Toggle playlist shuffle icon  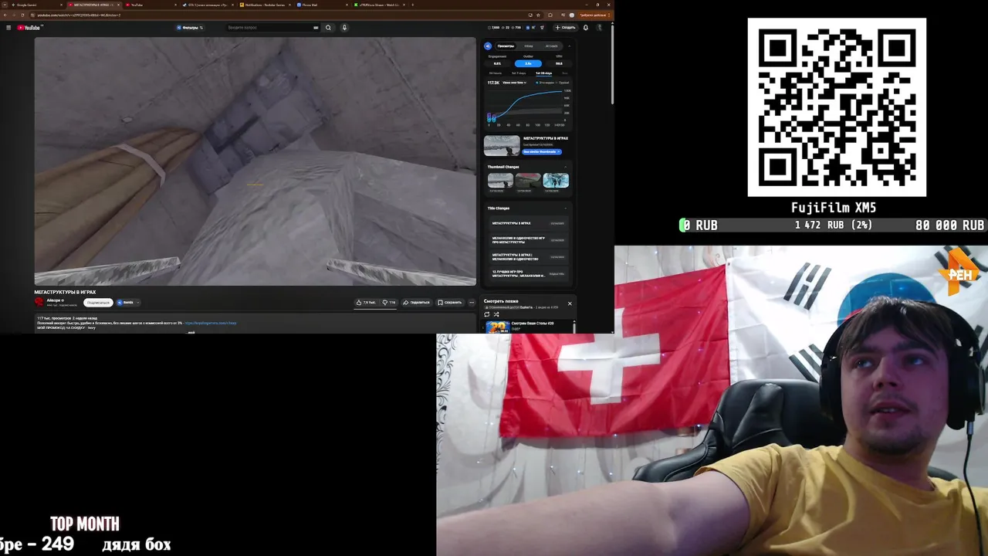(x=496, y=314)
